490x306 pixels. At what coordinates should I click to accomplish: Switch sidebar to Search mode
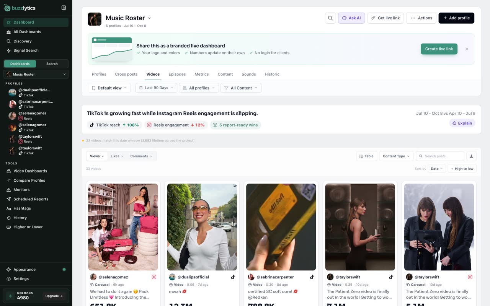pos(52,64)
